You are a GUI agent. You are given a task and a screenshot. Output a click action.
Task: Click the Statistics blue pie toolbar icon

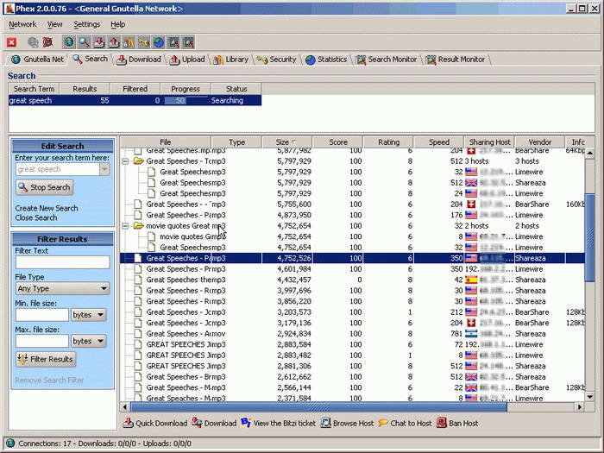[159, 42]
